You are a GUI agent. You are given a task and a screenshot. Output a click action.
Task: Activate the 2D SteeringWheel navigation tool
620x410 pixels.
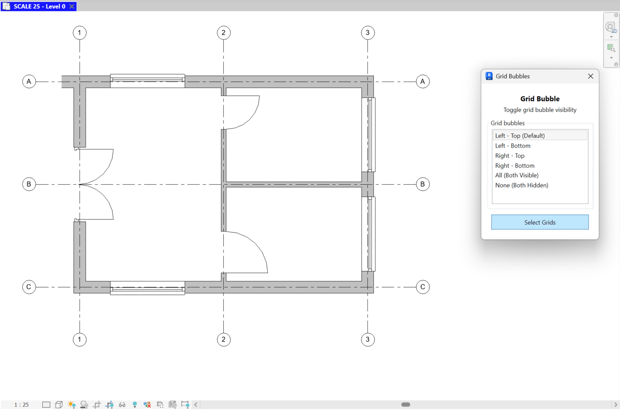coord(611,27)
